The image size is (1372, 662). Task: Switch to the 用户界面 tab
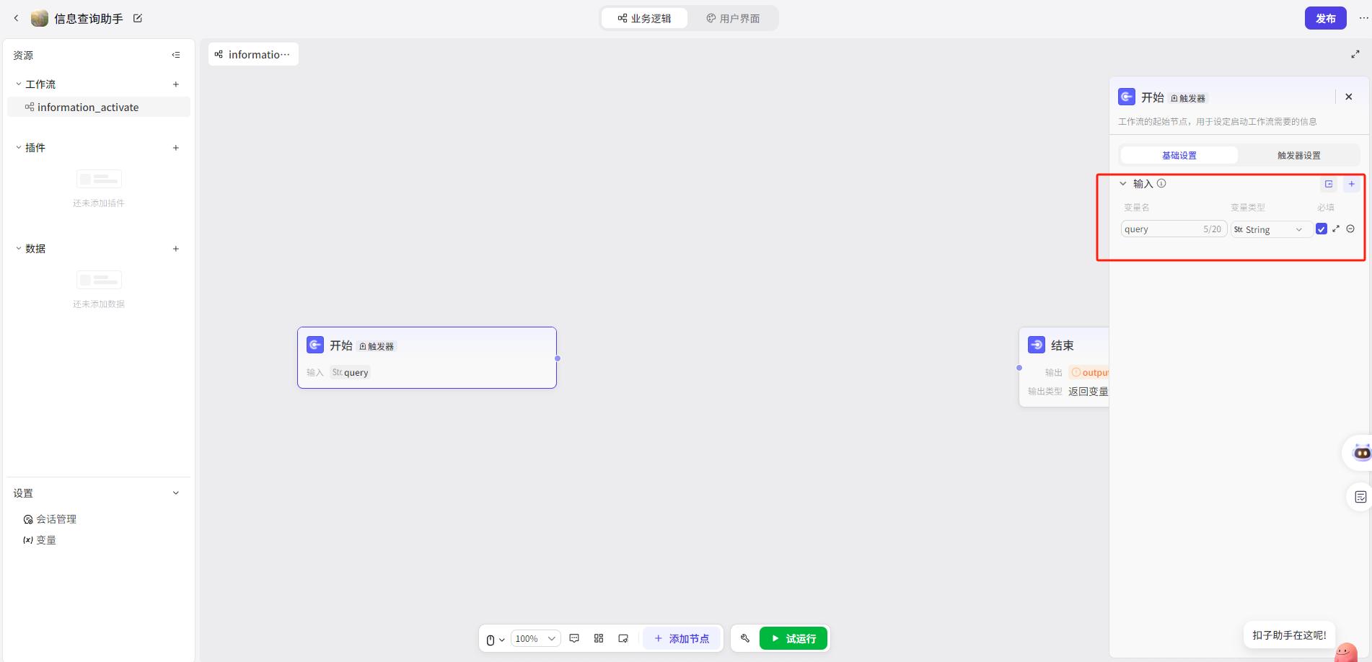click(733, 19)
